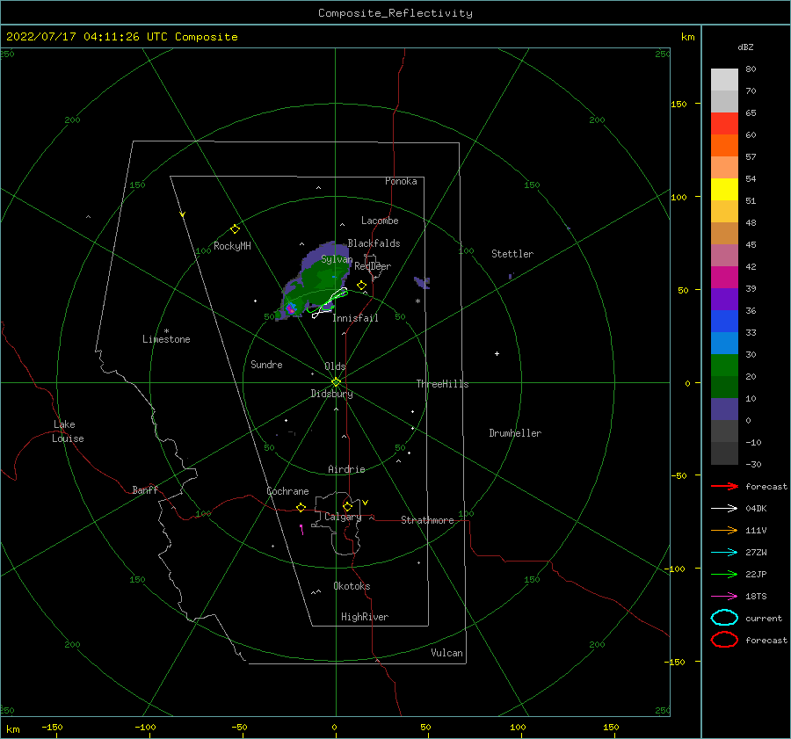Select the cyan 27ZW arrow icon
The height and width of the screenshot is (739, 791).
pyautogui.click(x=724, y=553)
